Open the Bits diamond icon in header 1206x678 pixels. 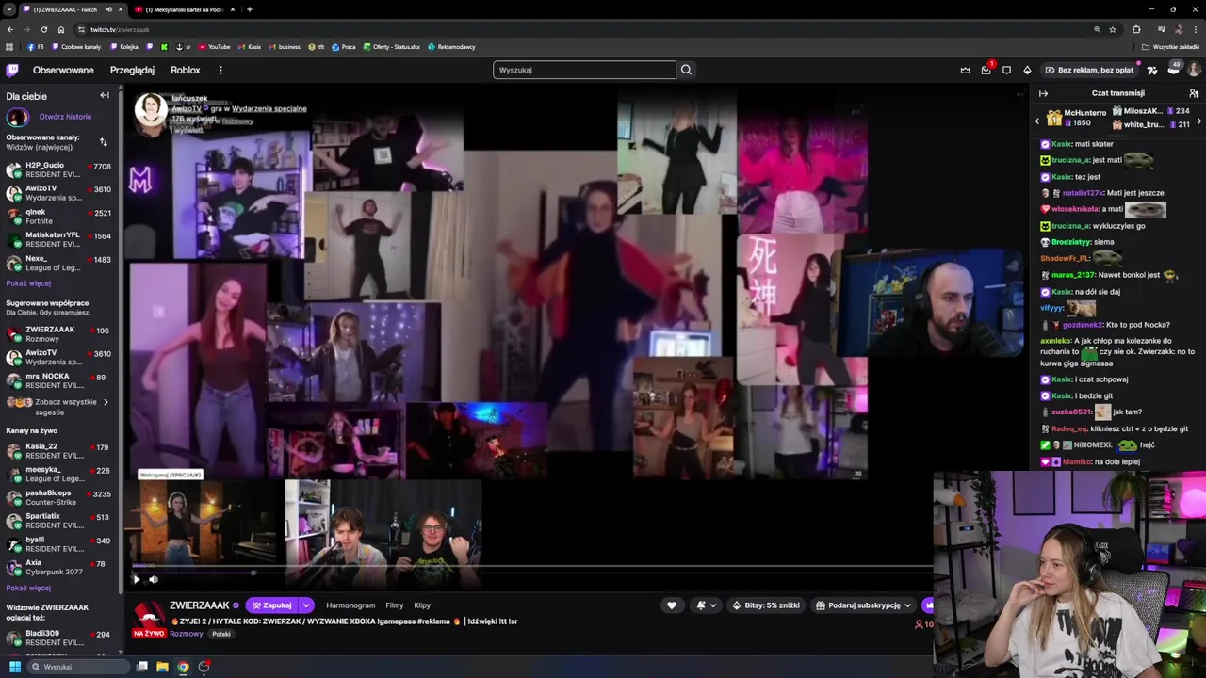[1027, 70]
